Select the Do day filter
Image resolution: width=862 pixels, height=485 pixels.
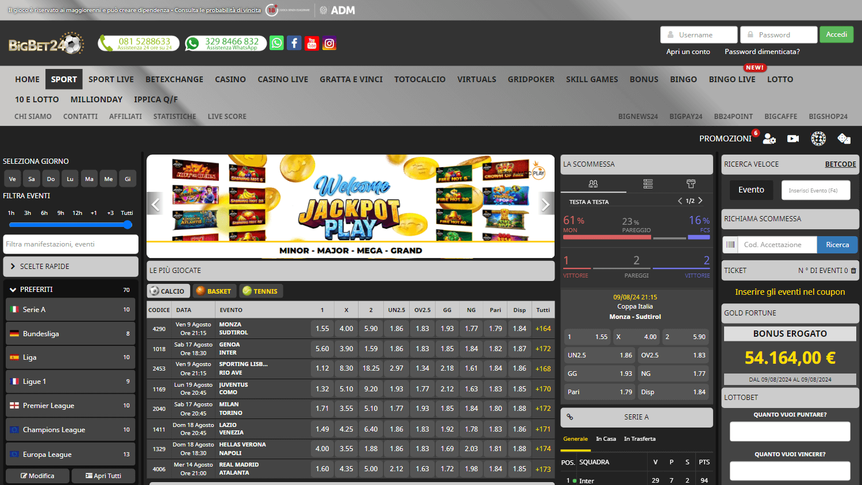[x=51, y=179]
